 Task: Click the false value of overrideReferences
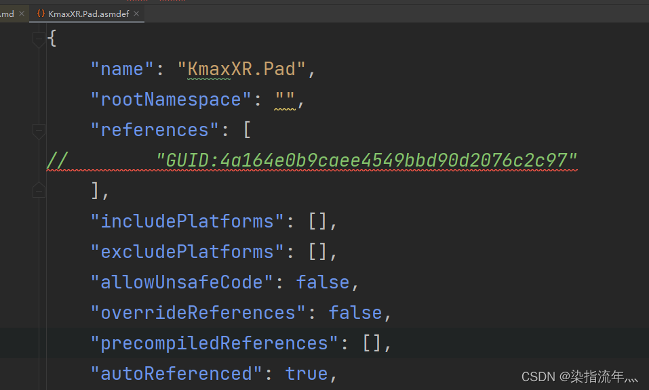tap(355, 313)
